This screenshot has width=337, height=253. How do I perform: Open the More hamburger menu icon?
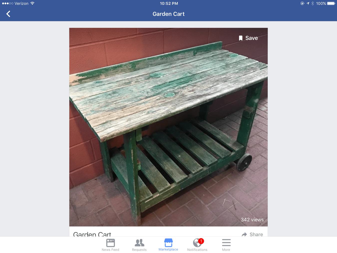(226, 243)
